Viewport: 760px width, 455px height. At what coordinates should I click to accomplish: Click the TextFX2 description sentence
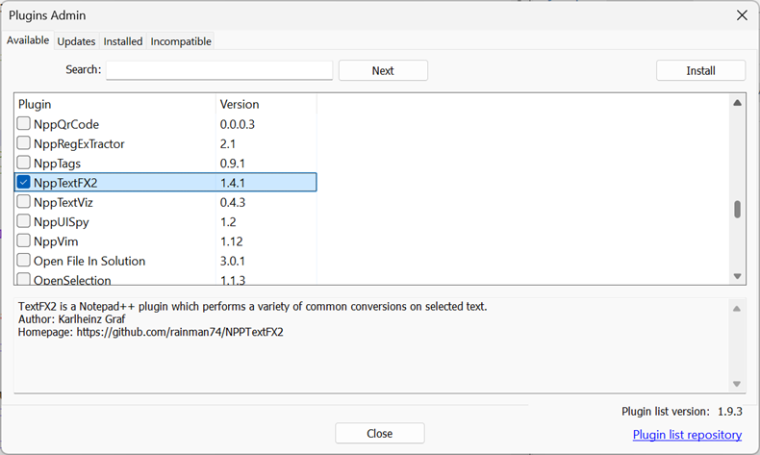click(x=252, y=306)
